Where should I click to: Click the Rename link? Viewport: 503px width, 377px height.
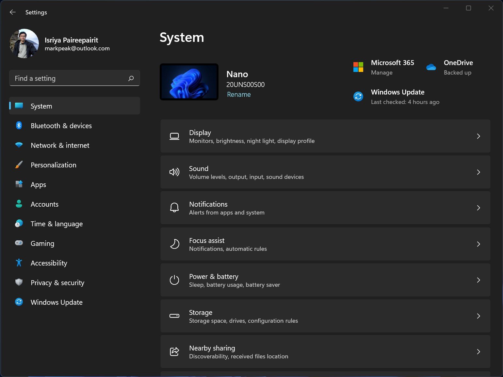(239, 94)
